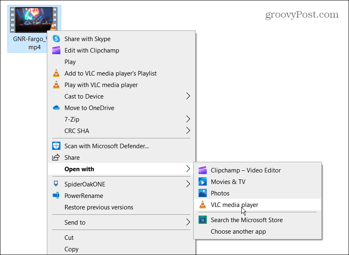The height and width of the screenshot is (255, 349).
Task: Choose Edit with Clipchamp
Action: (121, 50)
